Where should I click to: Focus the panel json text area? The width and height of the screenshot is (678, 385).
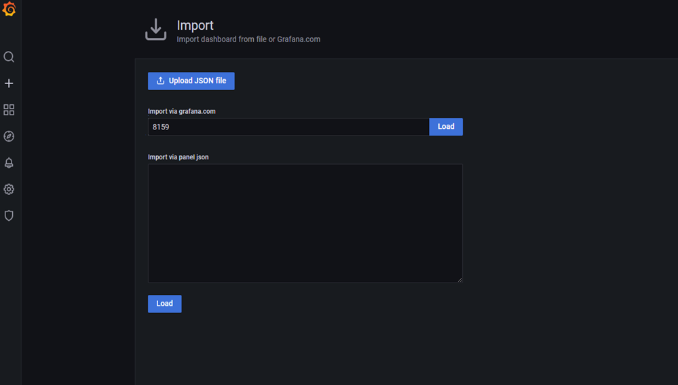tap(305, 223)
